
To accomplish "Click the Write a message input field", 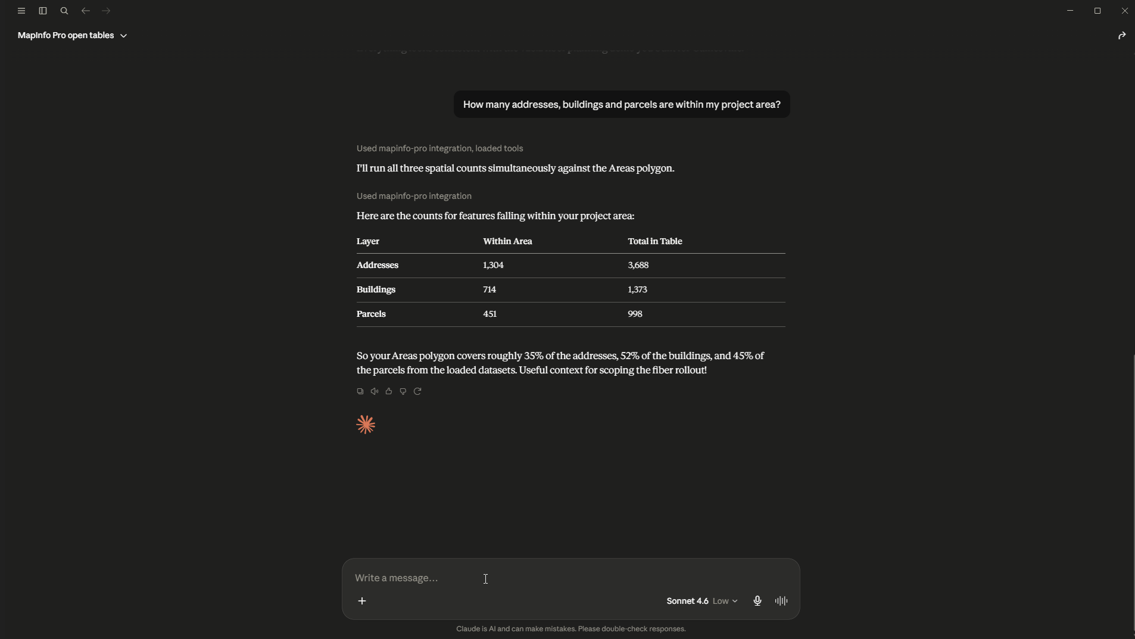I will 570,578.
